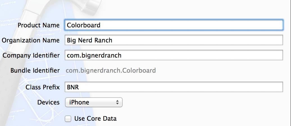The height and width of the screenshot is (126, 291).
Task: Place cursor on "BNR" prefix text
Action: pyautogui.click(x=73, y=87)
